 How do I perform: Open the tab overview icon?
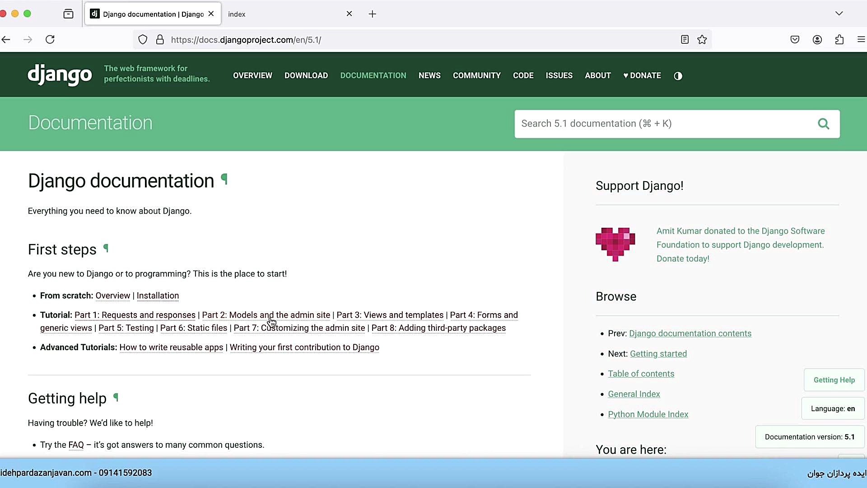(x=68, y=14)
